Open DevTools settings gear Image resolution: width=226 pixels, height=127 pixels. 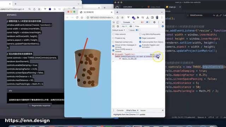[154, 22]
